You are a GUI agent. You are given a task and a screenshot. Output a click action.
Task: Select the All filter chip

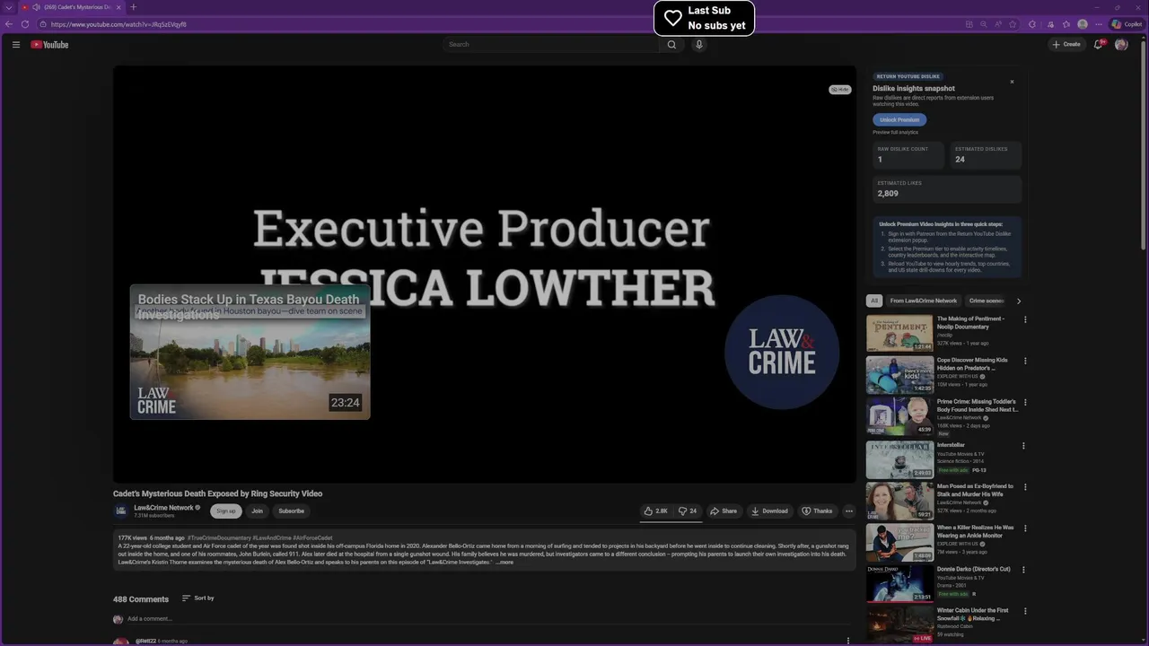874,301
